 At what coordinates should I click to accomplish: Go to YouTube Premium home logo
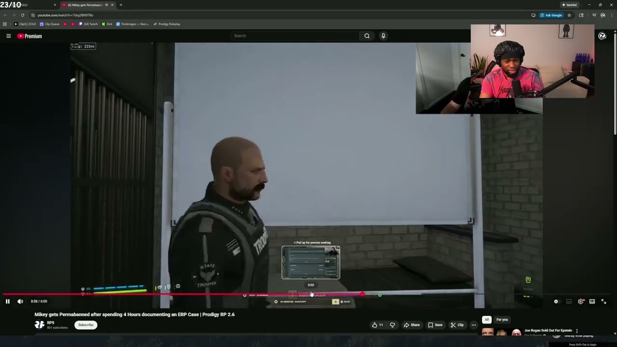[x=30, y=36]
